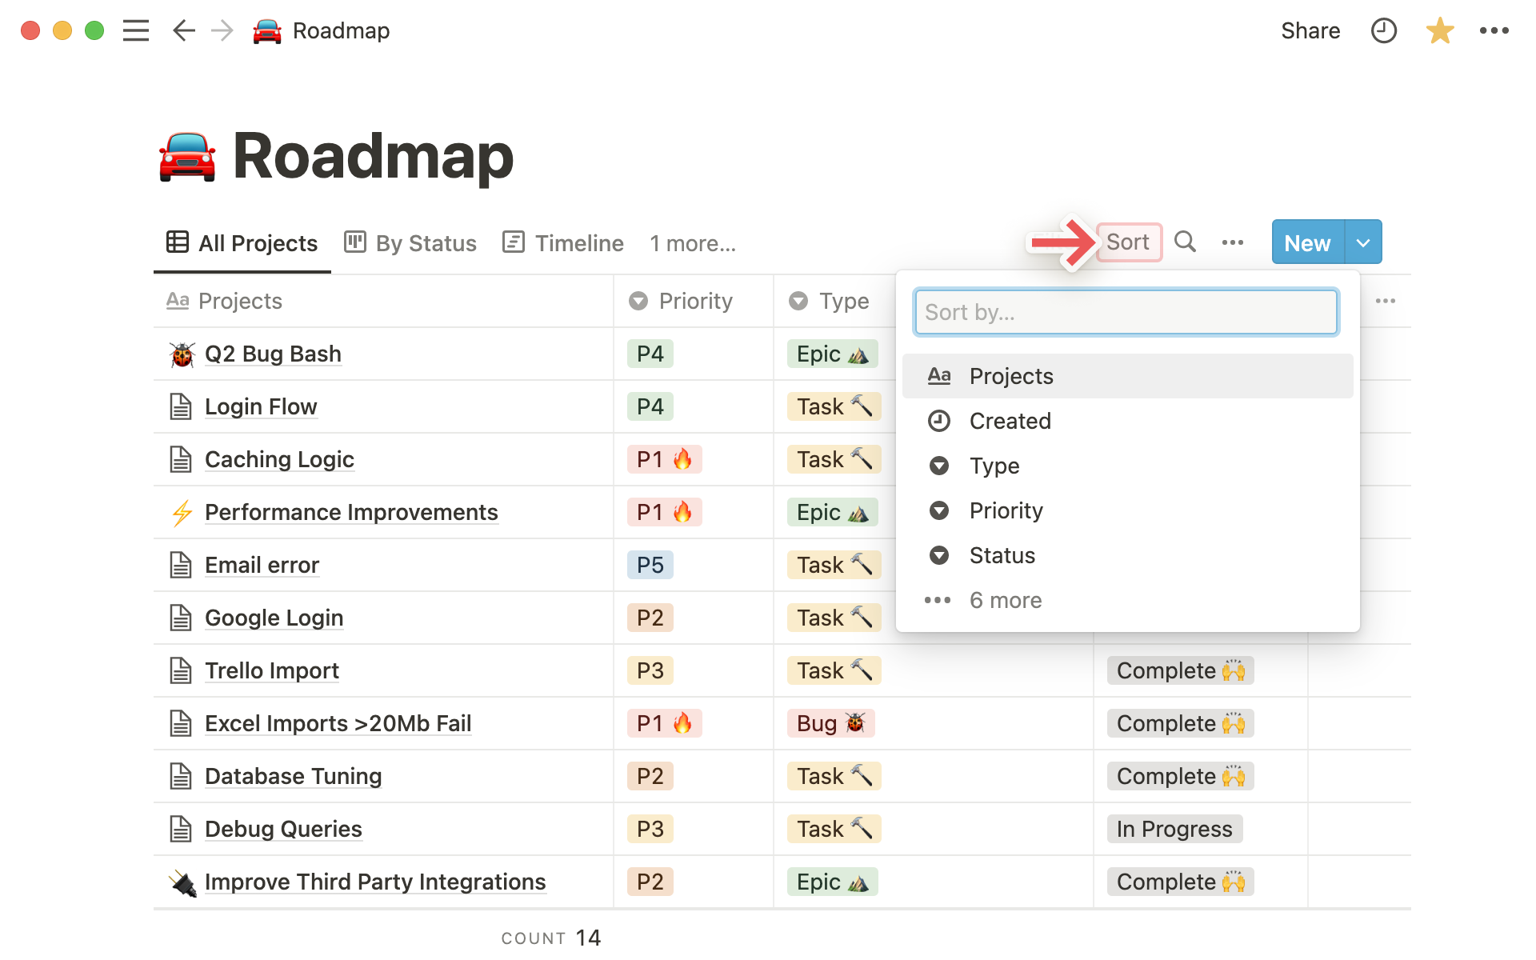Screen dimensions: 1536x960
Task: Open the Caching Logic project page
Action: (x=279, y=459)
